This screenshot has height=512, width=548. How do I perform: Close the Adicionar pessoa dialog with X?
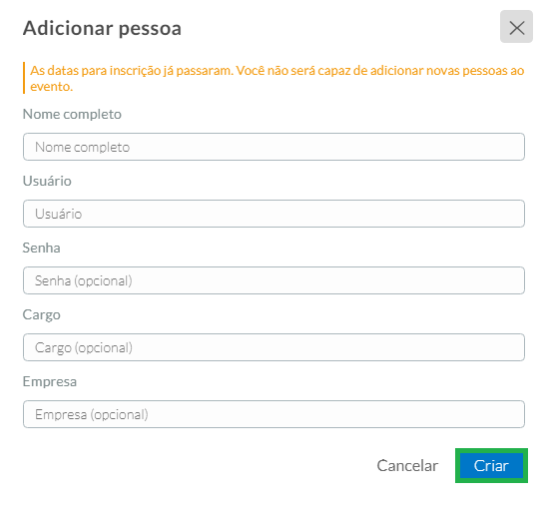[x=516, y=27]
